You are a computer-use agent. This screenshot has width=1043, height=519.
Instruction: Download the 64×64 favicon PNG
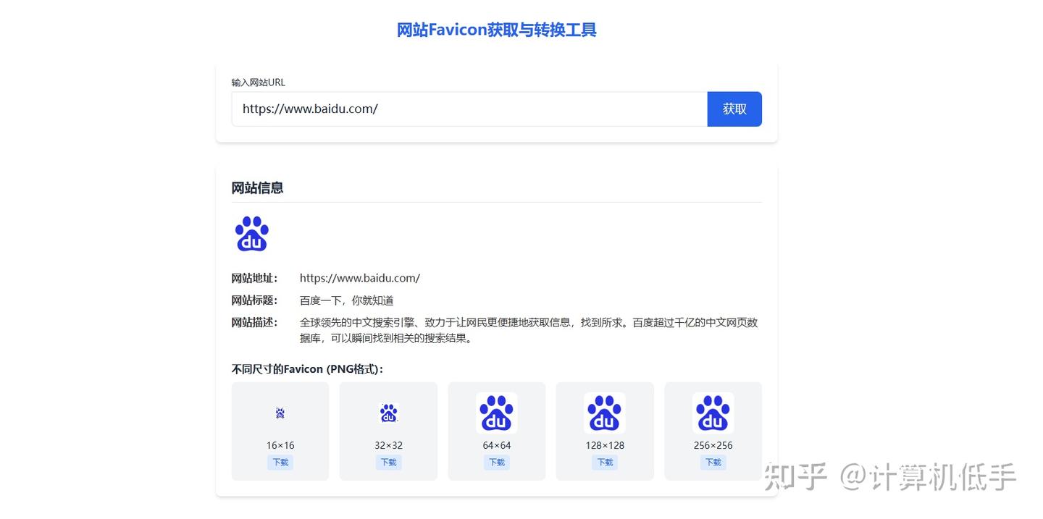[x=496, y=462]
